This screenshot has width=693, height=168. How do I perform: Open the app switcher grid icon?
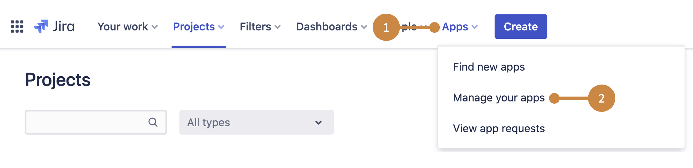tap(17, 26)
